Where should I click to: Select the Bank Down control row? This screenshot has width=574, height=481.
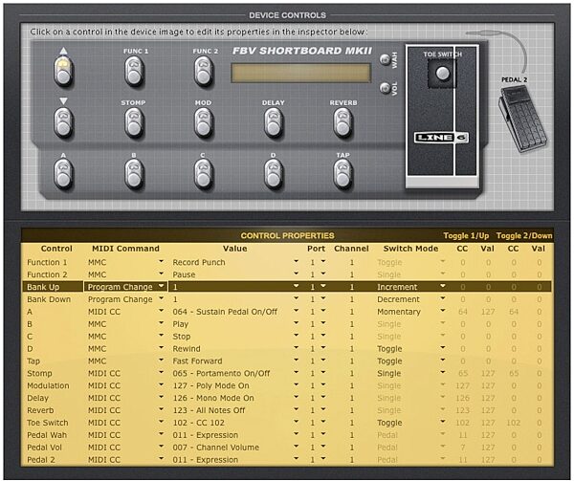click(x=287, y=299)
